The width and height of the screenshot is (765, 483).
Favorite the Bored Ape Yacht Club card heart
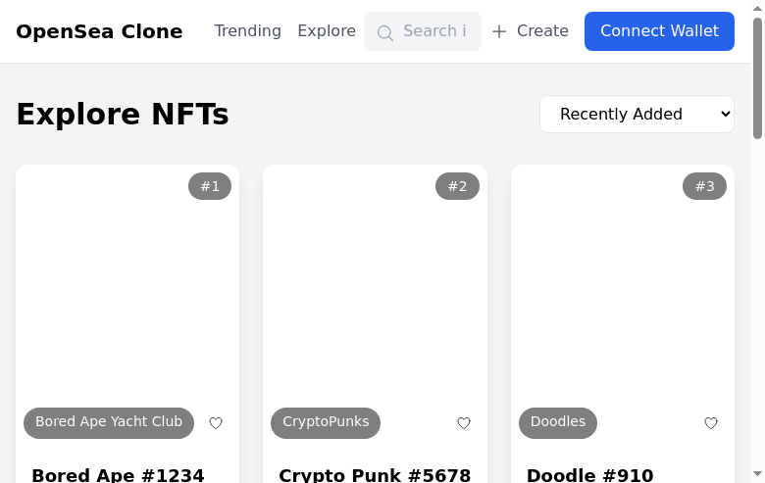(216, 423)
